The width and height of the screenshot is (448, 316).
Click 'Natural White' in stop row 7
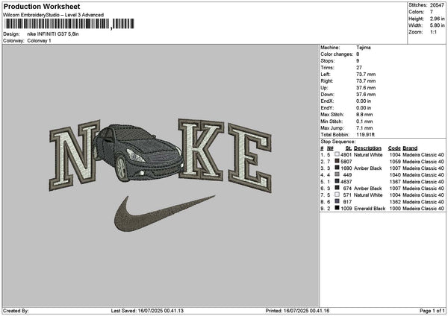coord(368,195)
